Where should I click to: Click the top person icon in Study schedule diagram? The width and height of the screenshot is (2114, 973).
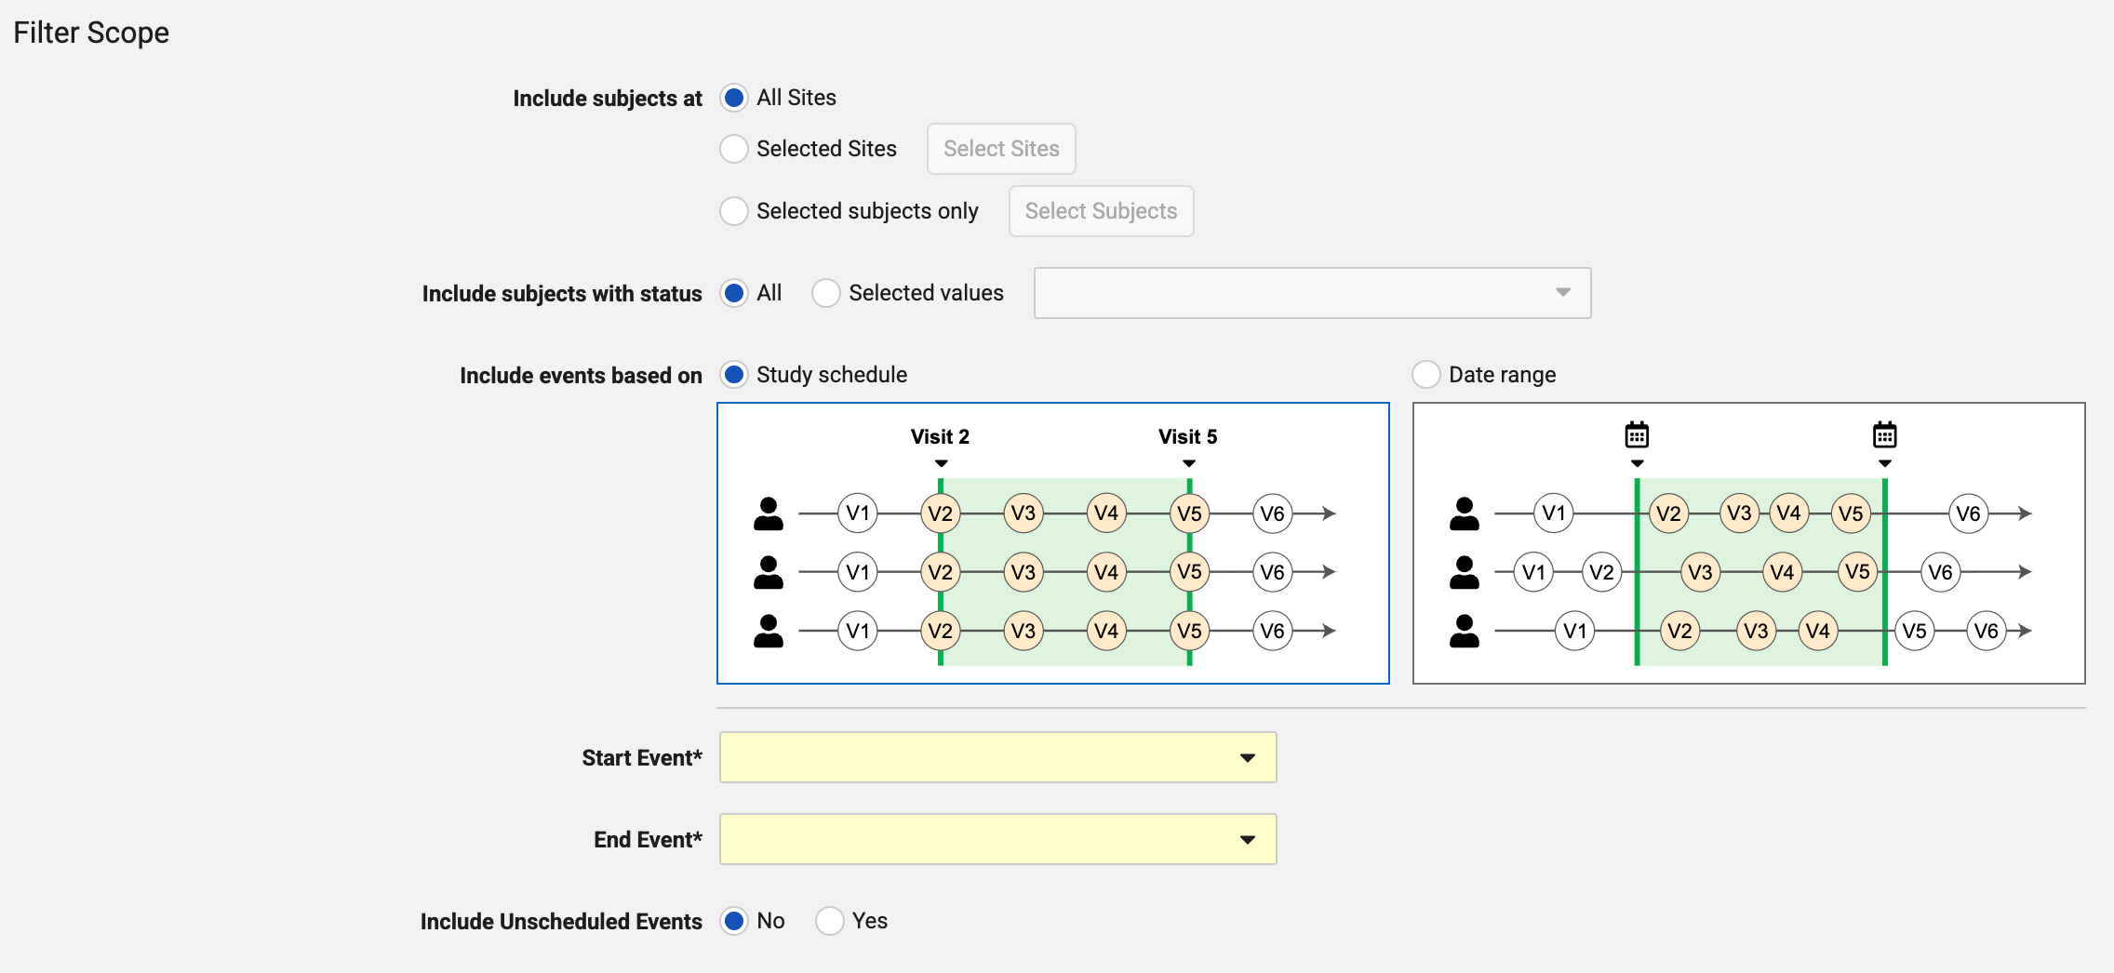pyautogui.click(x=769, y=513)
